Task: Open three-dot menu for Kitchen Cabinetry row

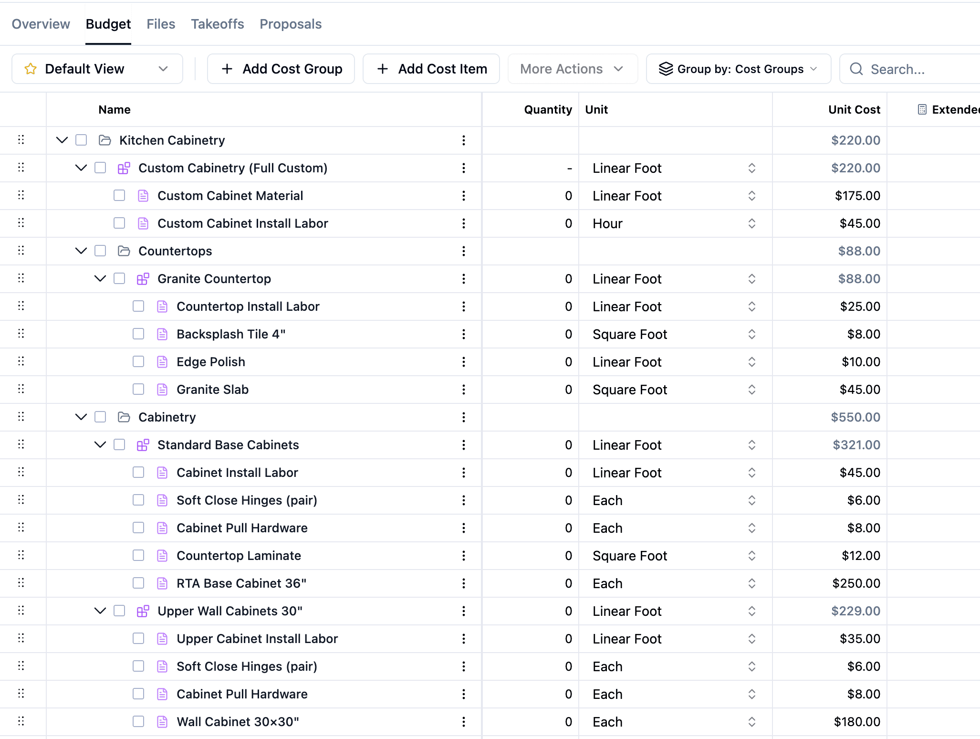Action: 463,140
